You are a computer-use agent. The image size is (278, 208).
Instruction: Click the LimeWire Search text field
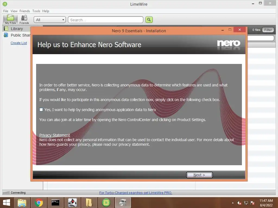(x=106, y=19)
